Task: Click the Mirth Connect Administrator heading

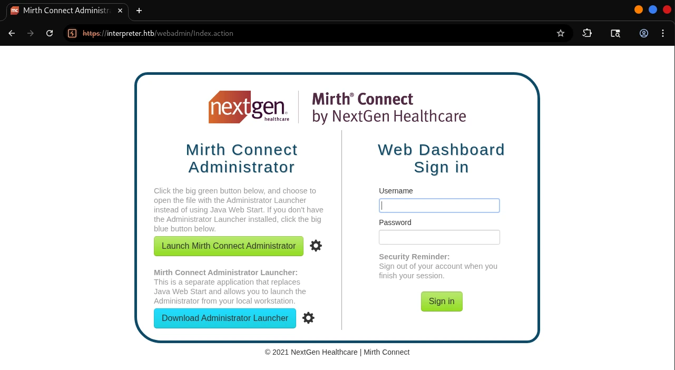Action: coord(242,158)
